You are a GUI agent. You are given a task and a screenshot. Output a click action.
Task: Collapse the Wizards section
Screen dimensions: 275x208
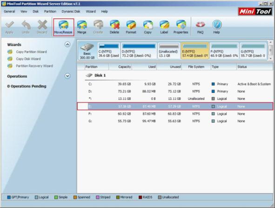(67, 45)
